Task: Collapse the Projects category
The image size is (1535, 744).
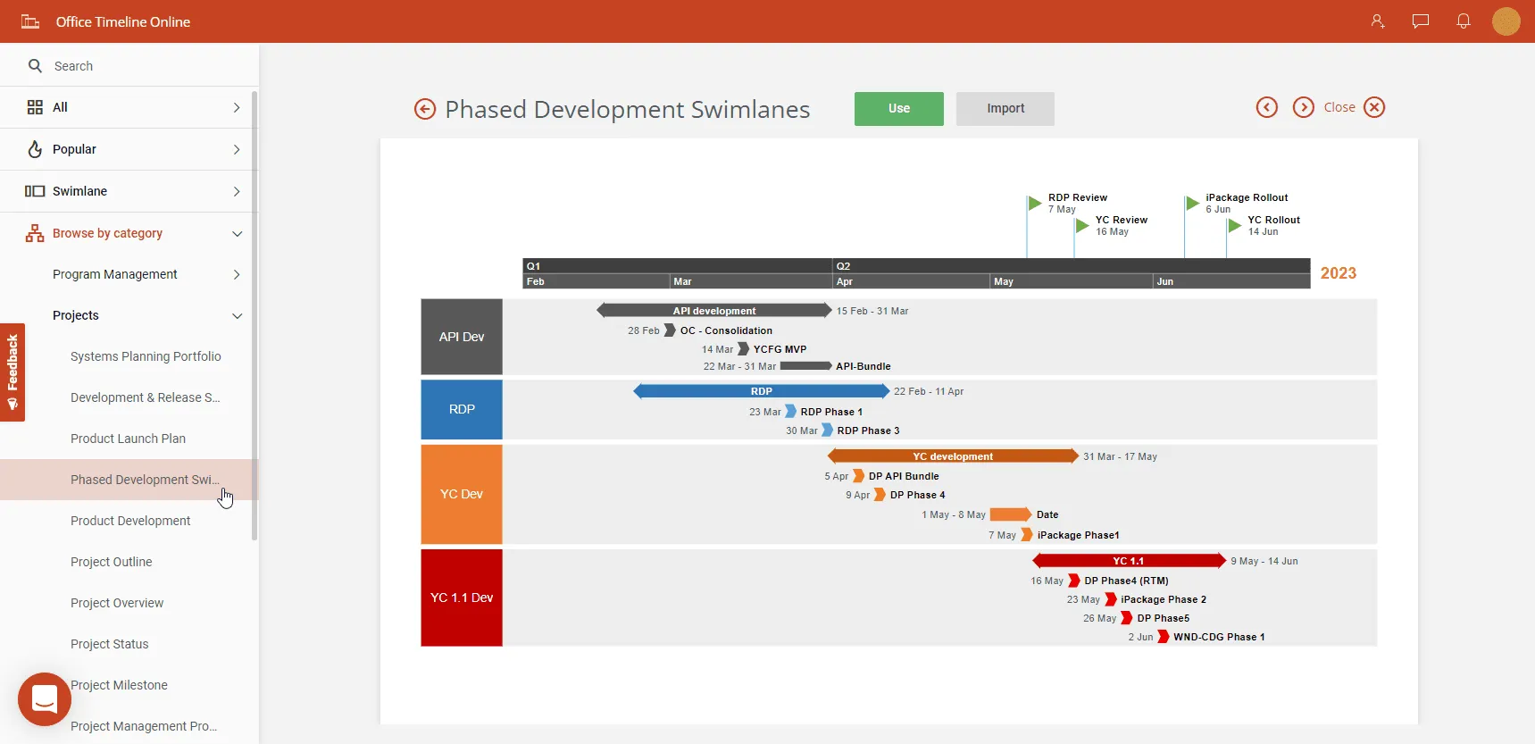Action: [237, 316]
